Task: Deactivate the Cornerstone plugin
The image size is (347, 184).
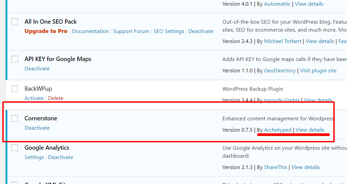Action: 37,128
